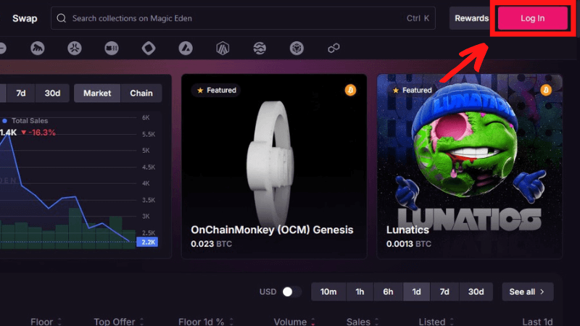The height and width of the screenshot is (326, 580).
Task: Toggle Total Sales legend in chart
Action: pyautogui.click(x=25, y=121)
